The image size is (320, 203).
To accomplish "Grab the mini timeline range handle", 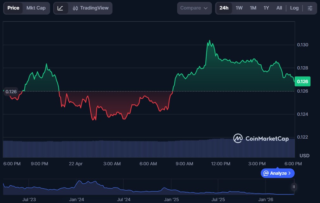I will click(294, 187).
